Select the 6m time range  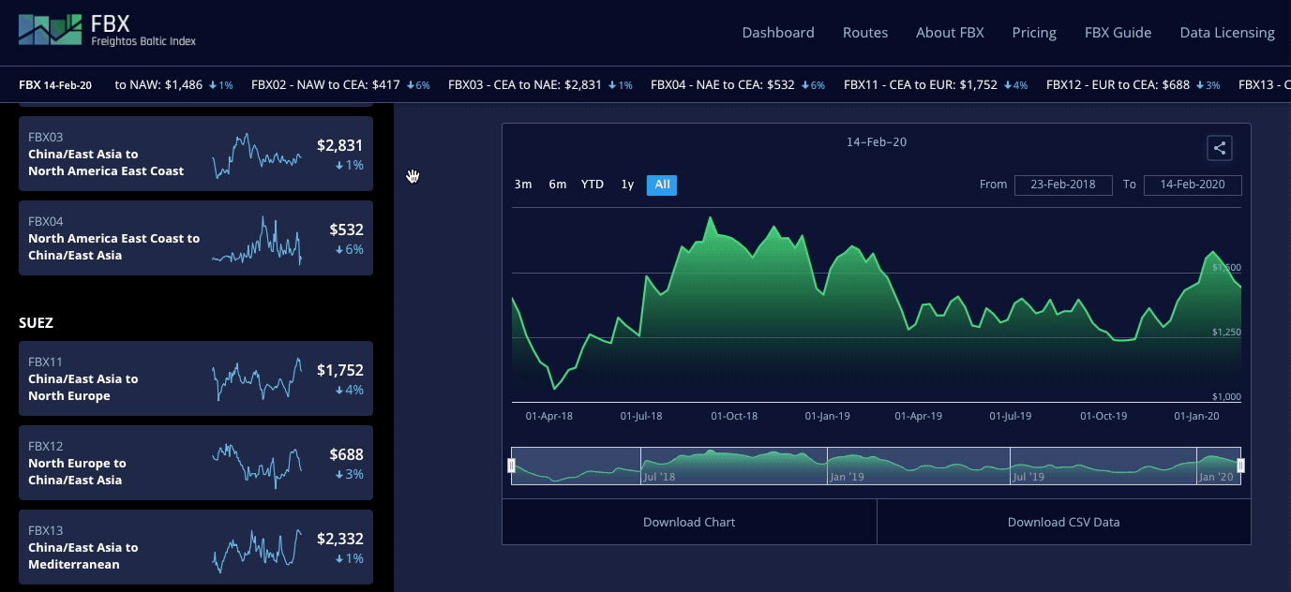coord(558,185)
